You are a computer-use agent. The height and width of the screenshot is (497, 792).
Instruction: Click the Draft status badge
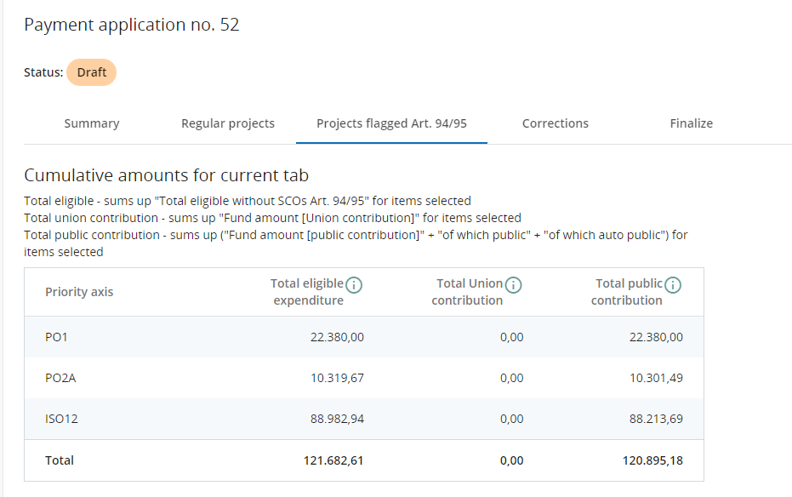coord(91,72)
